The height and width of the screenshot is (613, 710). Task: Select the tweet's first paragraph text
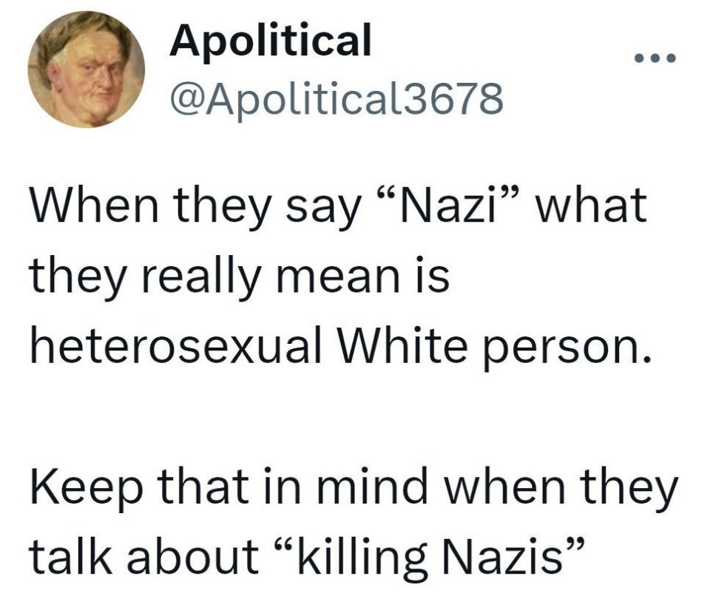(x=339, y=276)
